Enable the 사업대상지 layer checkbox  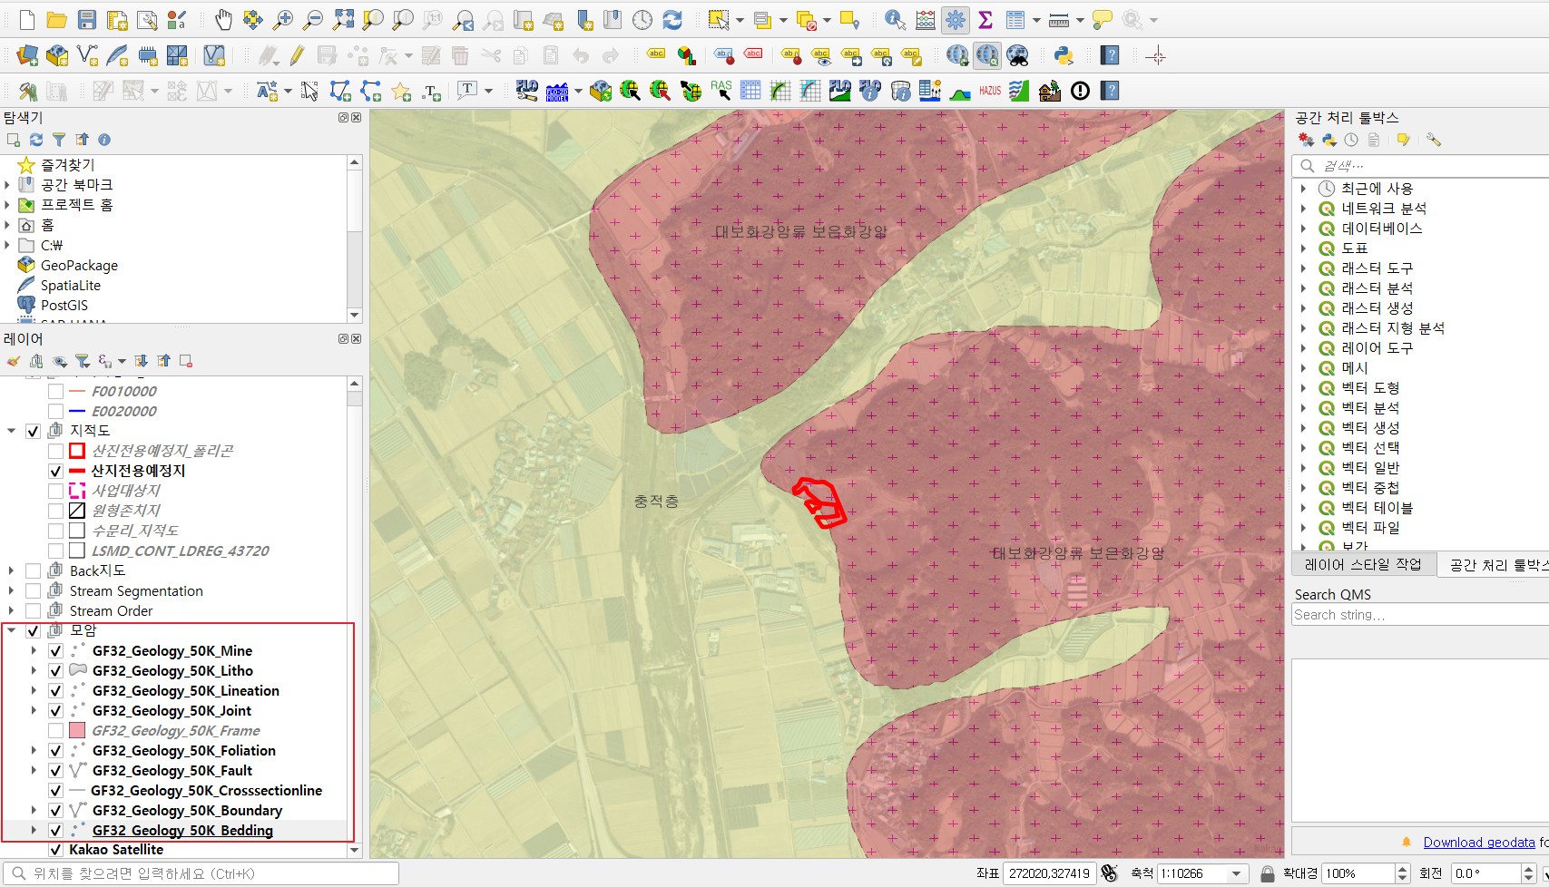(55, 491)
